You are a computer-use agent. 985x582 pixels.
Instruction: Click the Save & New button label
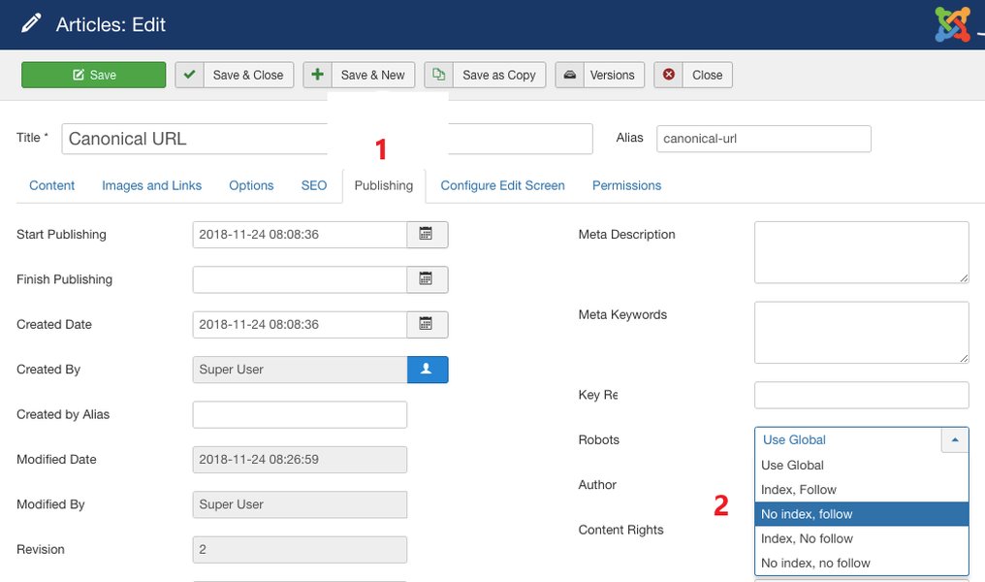[373, 75]
